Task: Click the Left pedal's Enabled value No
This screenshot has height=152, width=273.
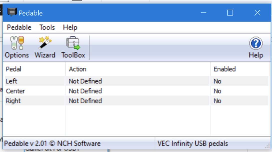Action: click(217, 81)
